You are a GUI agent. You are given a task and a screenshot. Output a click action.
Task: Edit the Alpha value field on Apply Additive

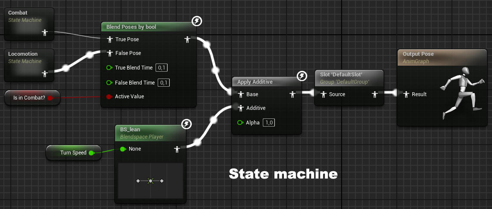(x=269, y=123)
